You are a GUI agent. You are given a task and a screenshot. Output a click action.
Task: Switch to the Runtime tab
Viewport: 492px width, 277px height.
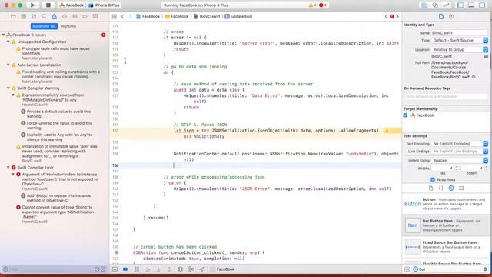[x=68, y=26]
